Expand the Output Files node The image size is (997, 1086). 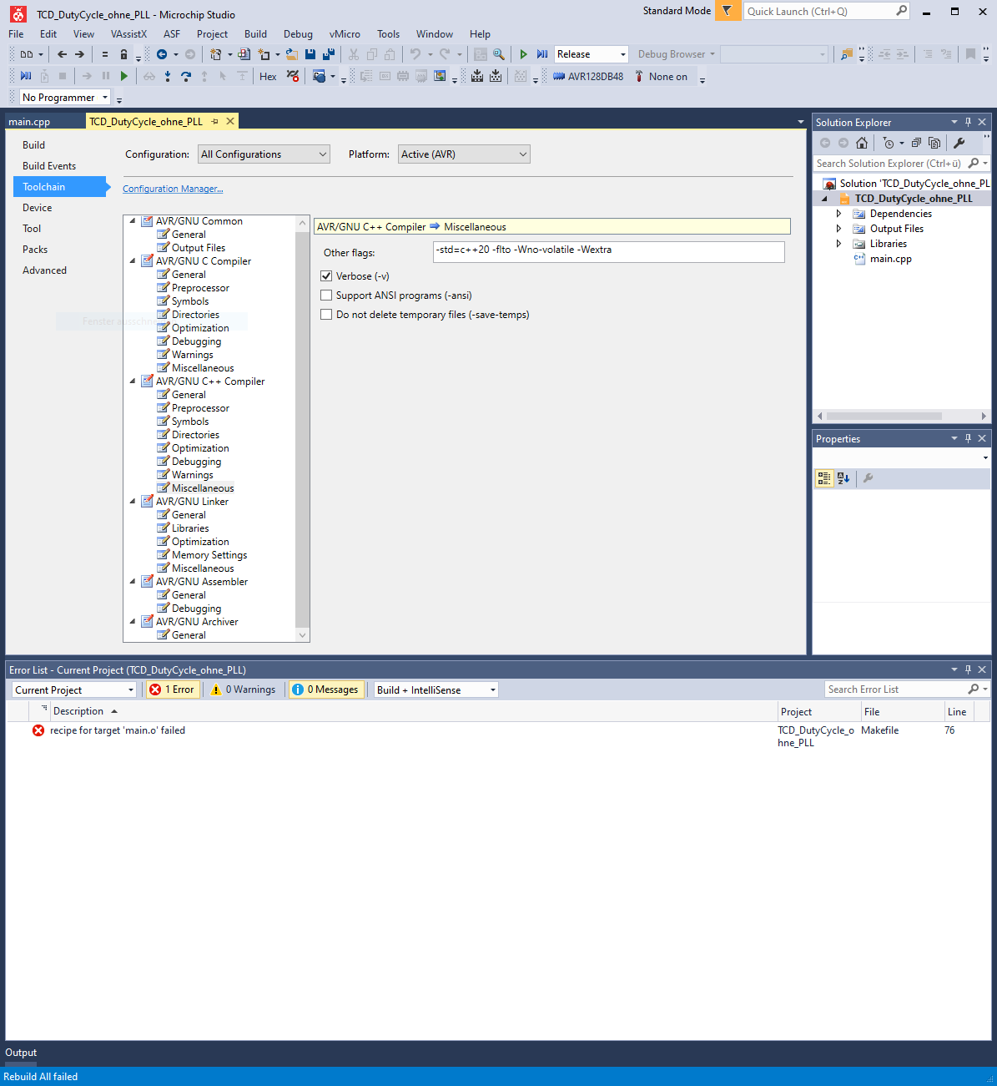tap(838, 229)
